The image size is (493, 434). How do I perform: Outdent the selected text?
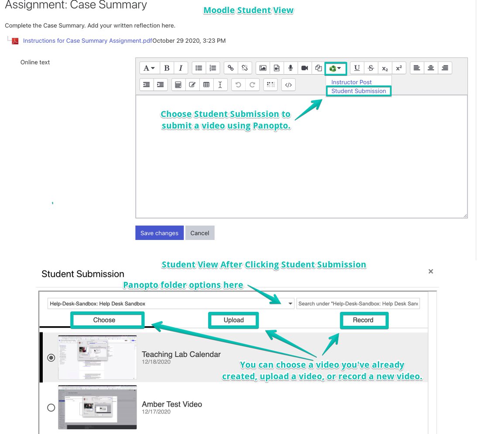tap(147, 85)
